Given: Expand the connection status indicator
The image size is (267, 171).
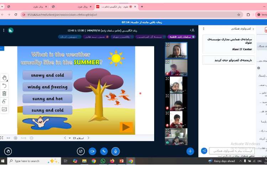Looking at the screenshot, I should [x=11, y=30].
